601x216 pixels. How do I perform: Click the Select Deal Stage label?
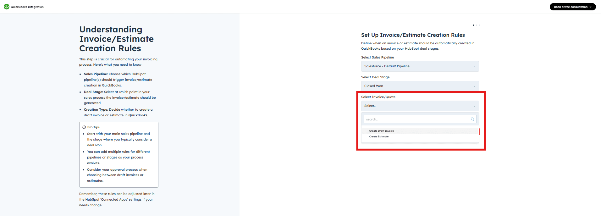point(375,77)
